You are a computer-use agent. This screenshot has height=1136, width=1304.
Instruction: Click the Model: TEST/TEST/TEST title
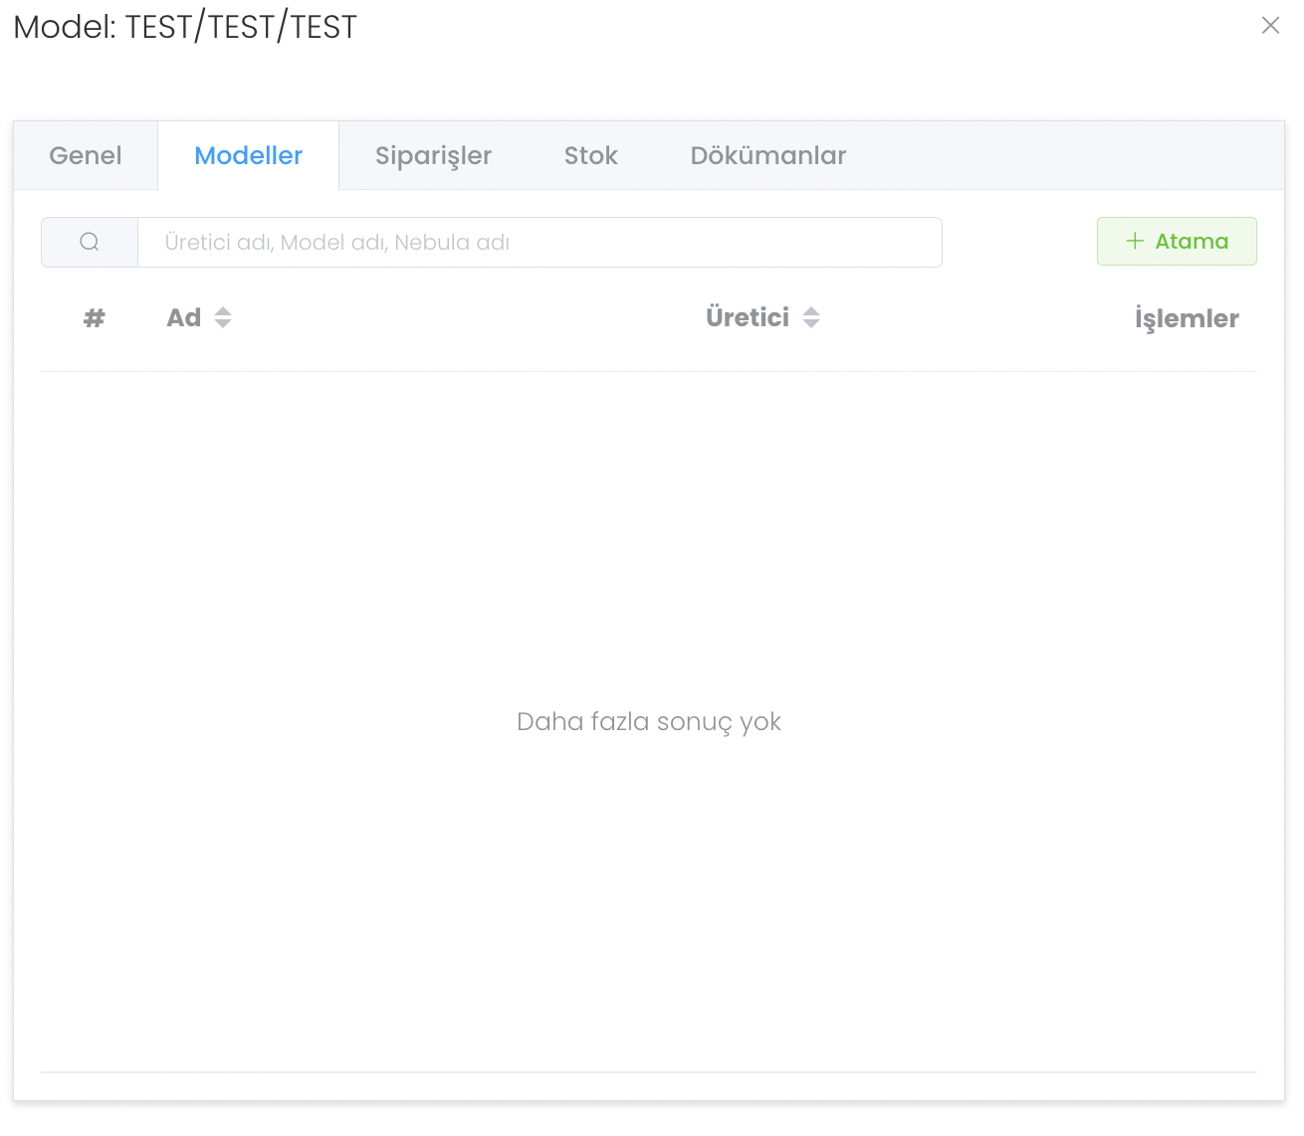185,27
